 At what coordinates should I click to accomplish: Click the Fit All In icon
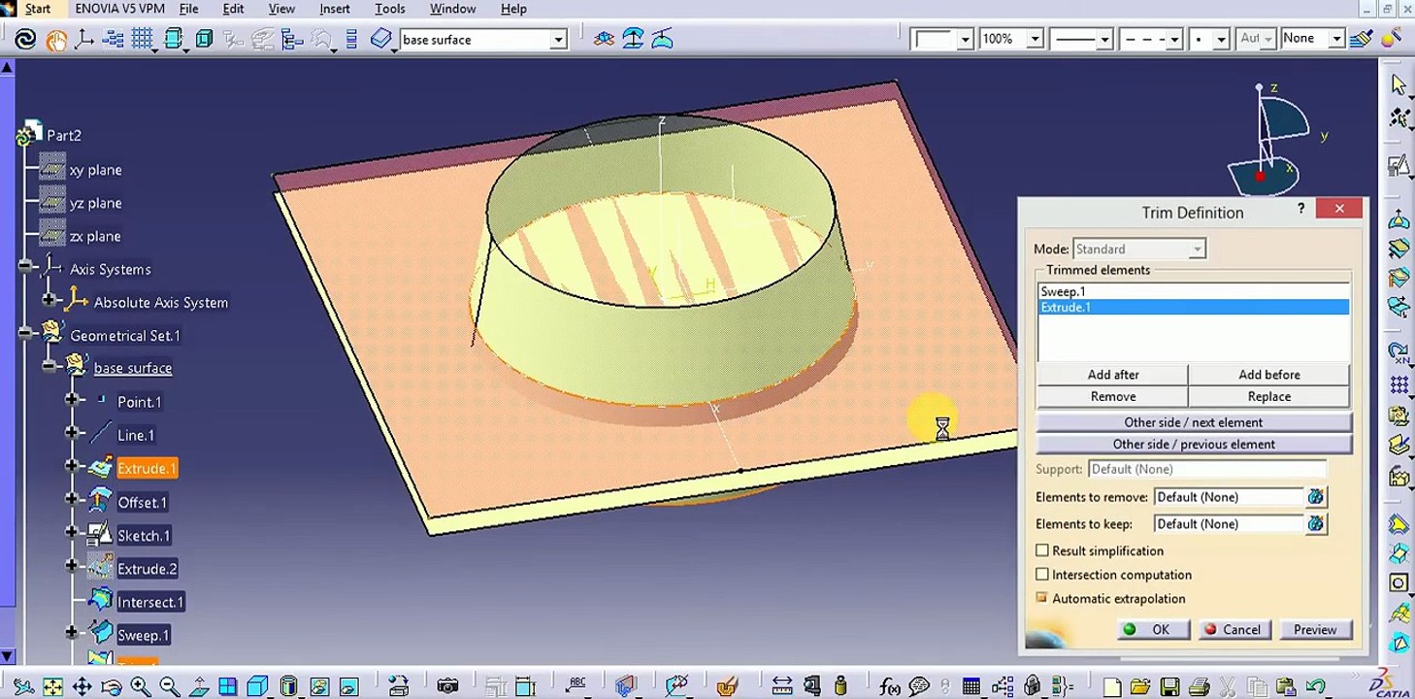coord(52,687)
